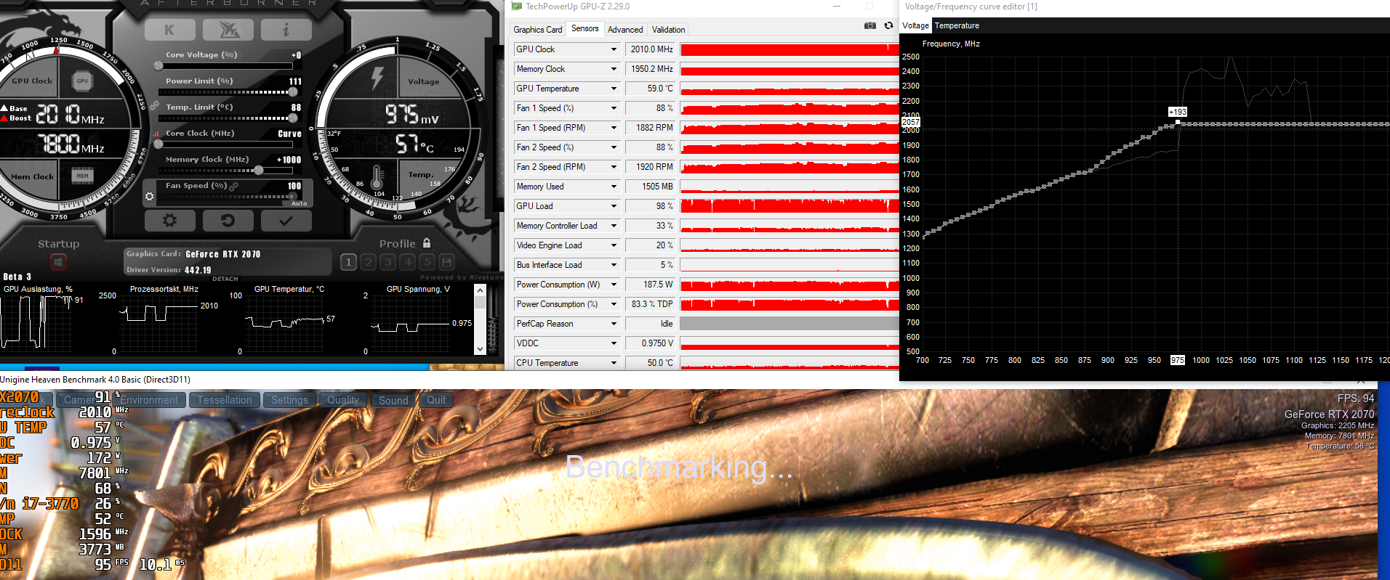Switch to GPU-Z Graphics Card tab
Viewport: 1390px width, 580px height.
[x=538, y=30]
